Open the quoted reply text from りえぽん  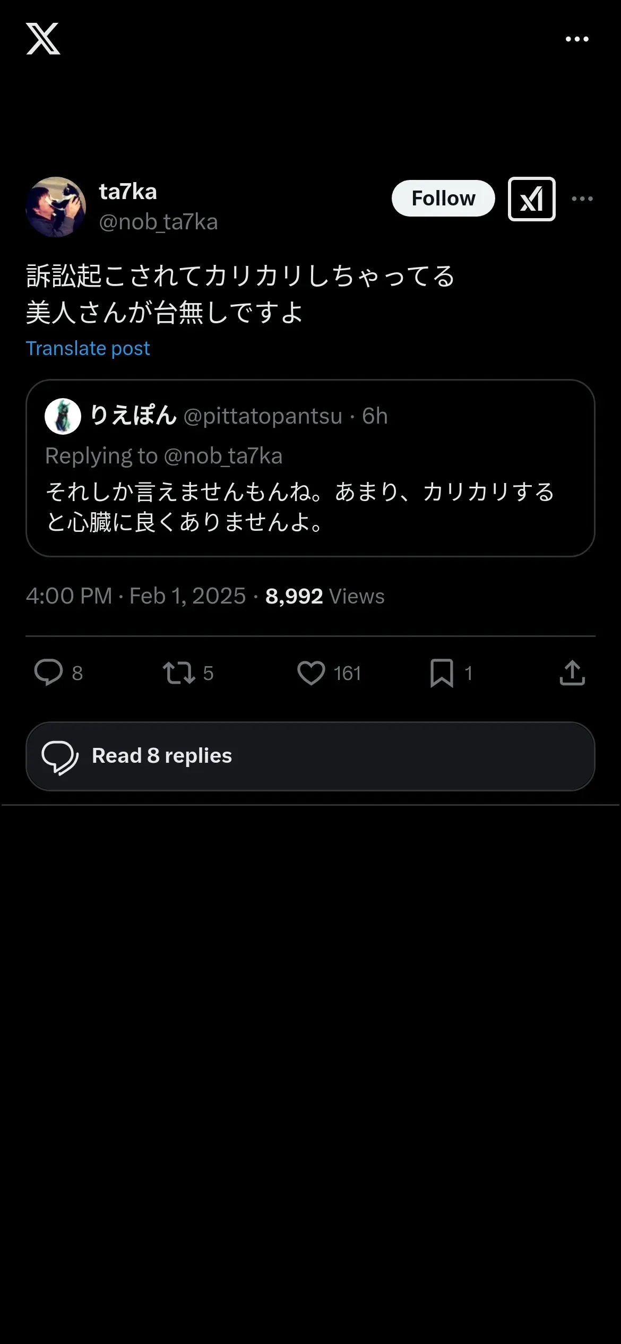300,507
